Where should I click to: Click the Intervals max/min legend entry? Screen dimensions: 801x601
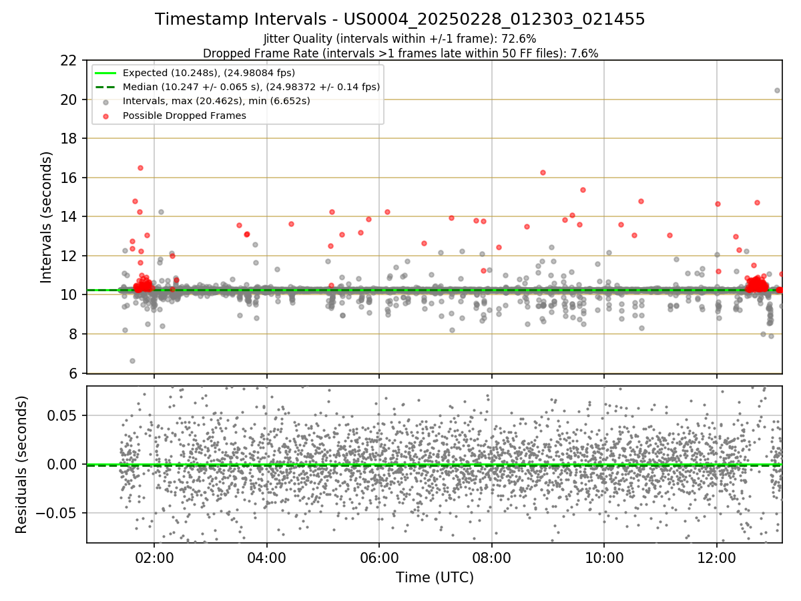click(216, 101)
